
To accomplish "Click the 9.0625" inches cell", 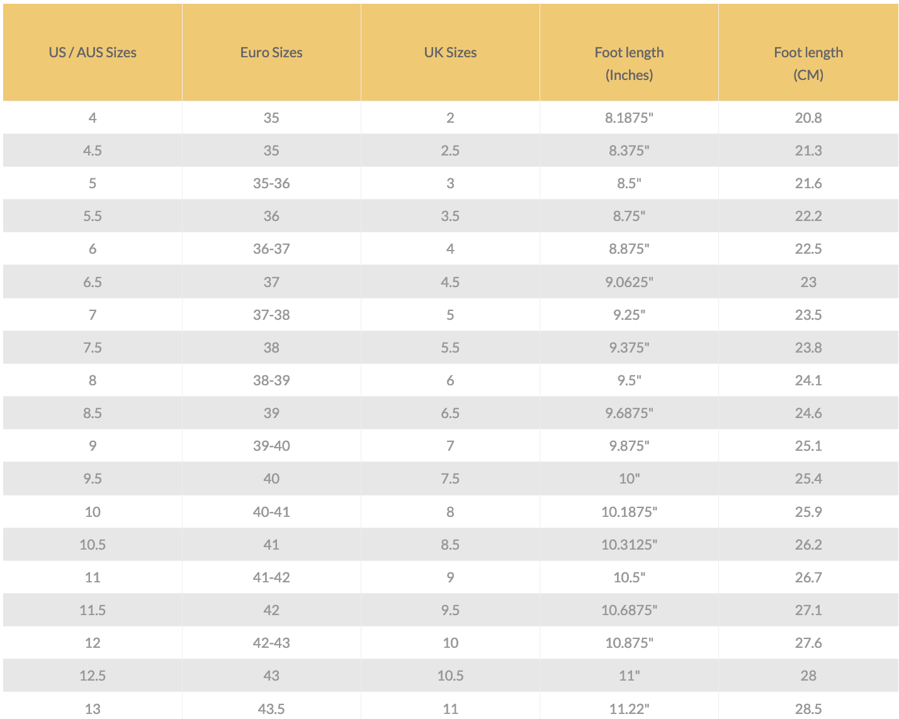I will point(629,282).
